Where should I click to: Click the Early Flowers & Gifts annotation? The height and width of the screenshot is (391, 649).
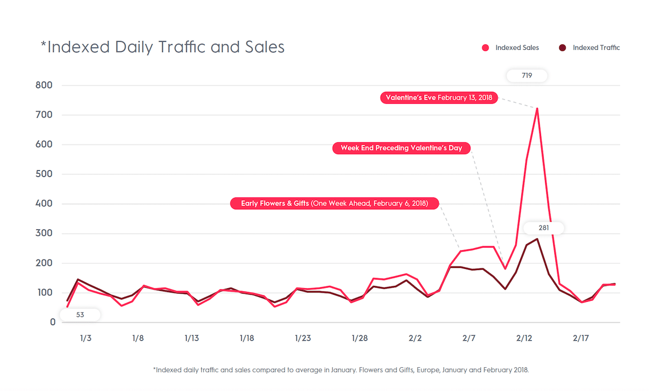point(335,204)
